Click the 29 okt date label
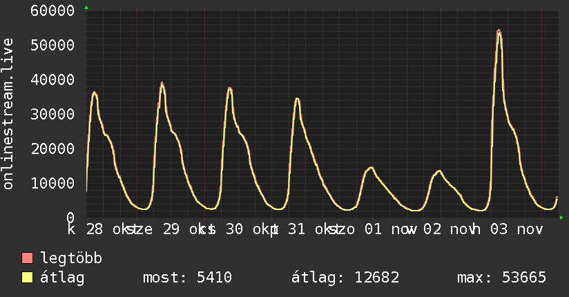The height and width of the screenshot is (297, 569). (184, 229)
